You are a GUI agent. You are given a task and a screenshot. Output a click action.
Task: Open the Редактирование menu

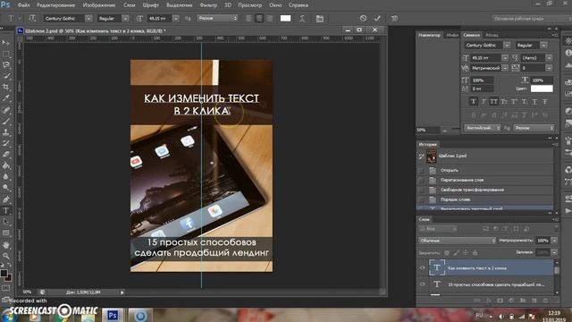click(x=55, y=5)
